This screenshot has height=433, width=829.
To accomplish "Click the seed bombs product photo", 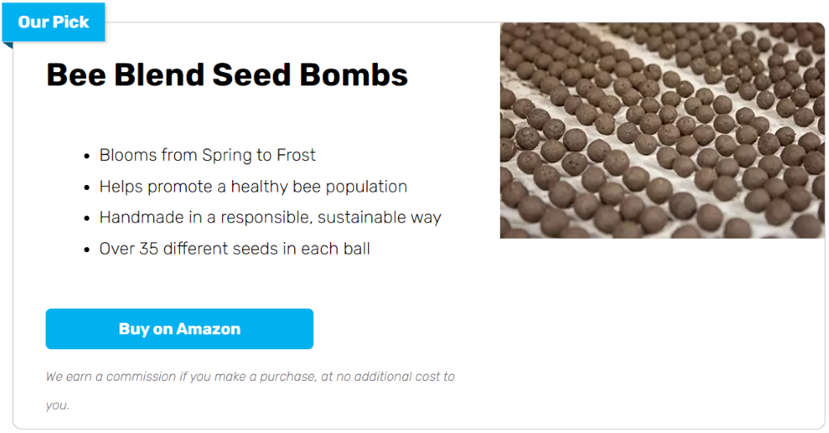I will (x=662, y=130).
